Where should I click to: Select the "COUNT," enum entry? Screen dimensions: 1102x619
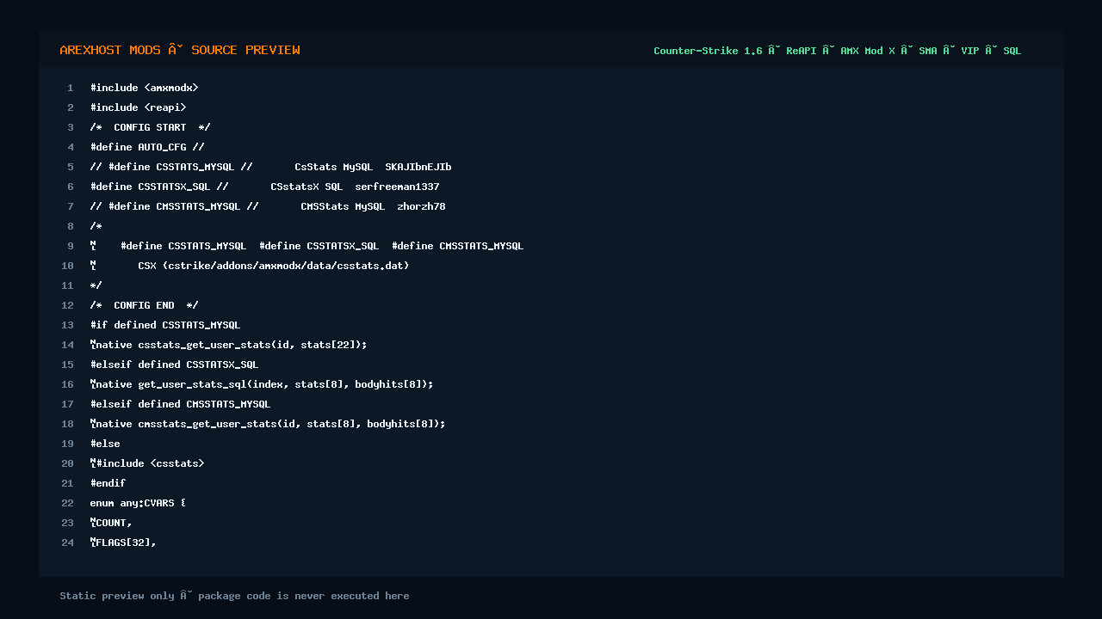(111, 523)
